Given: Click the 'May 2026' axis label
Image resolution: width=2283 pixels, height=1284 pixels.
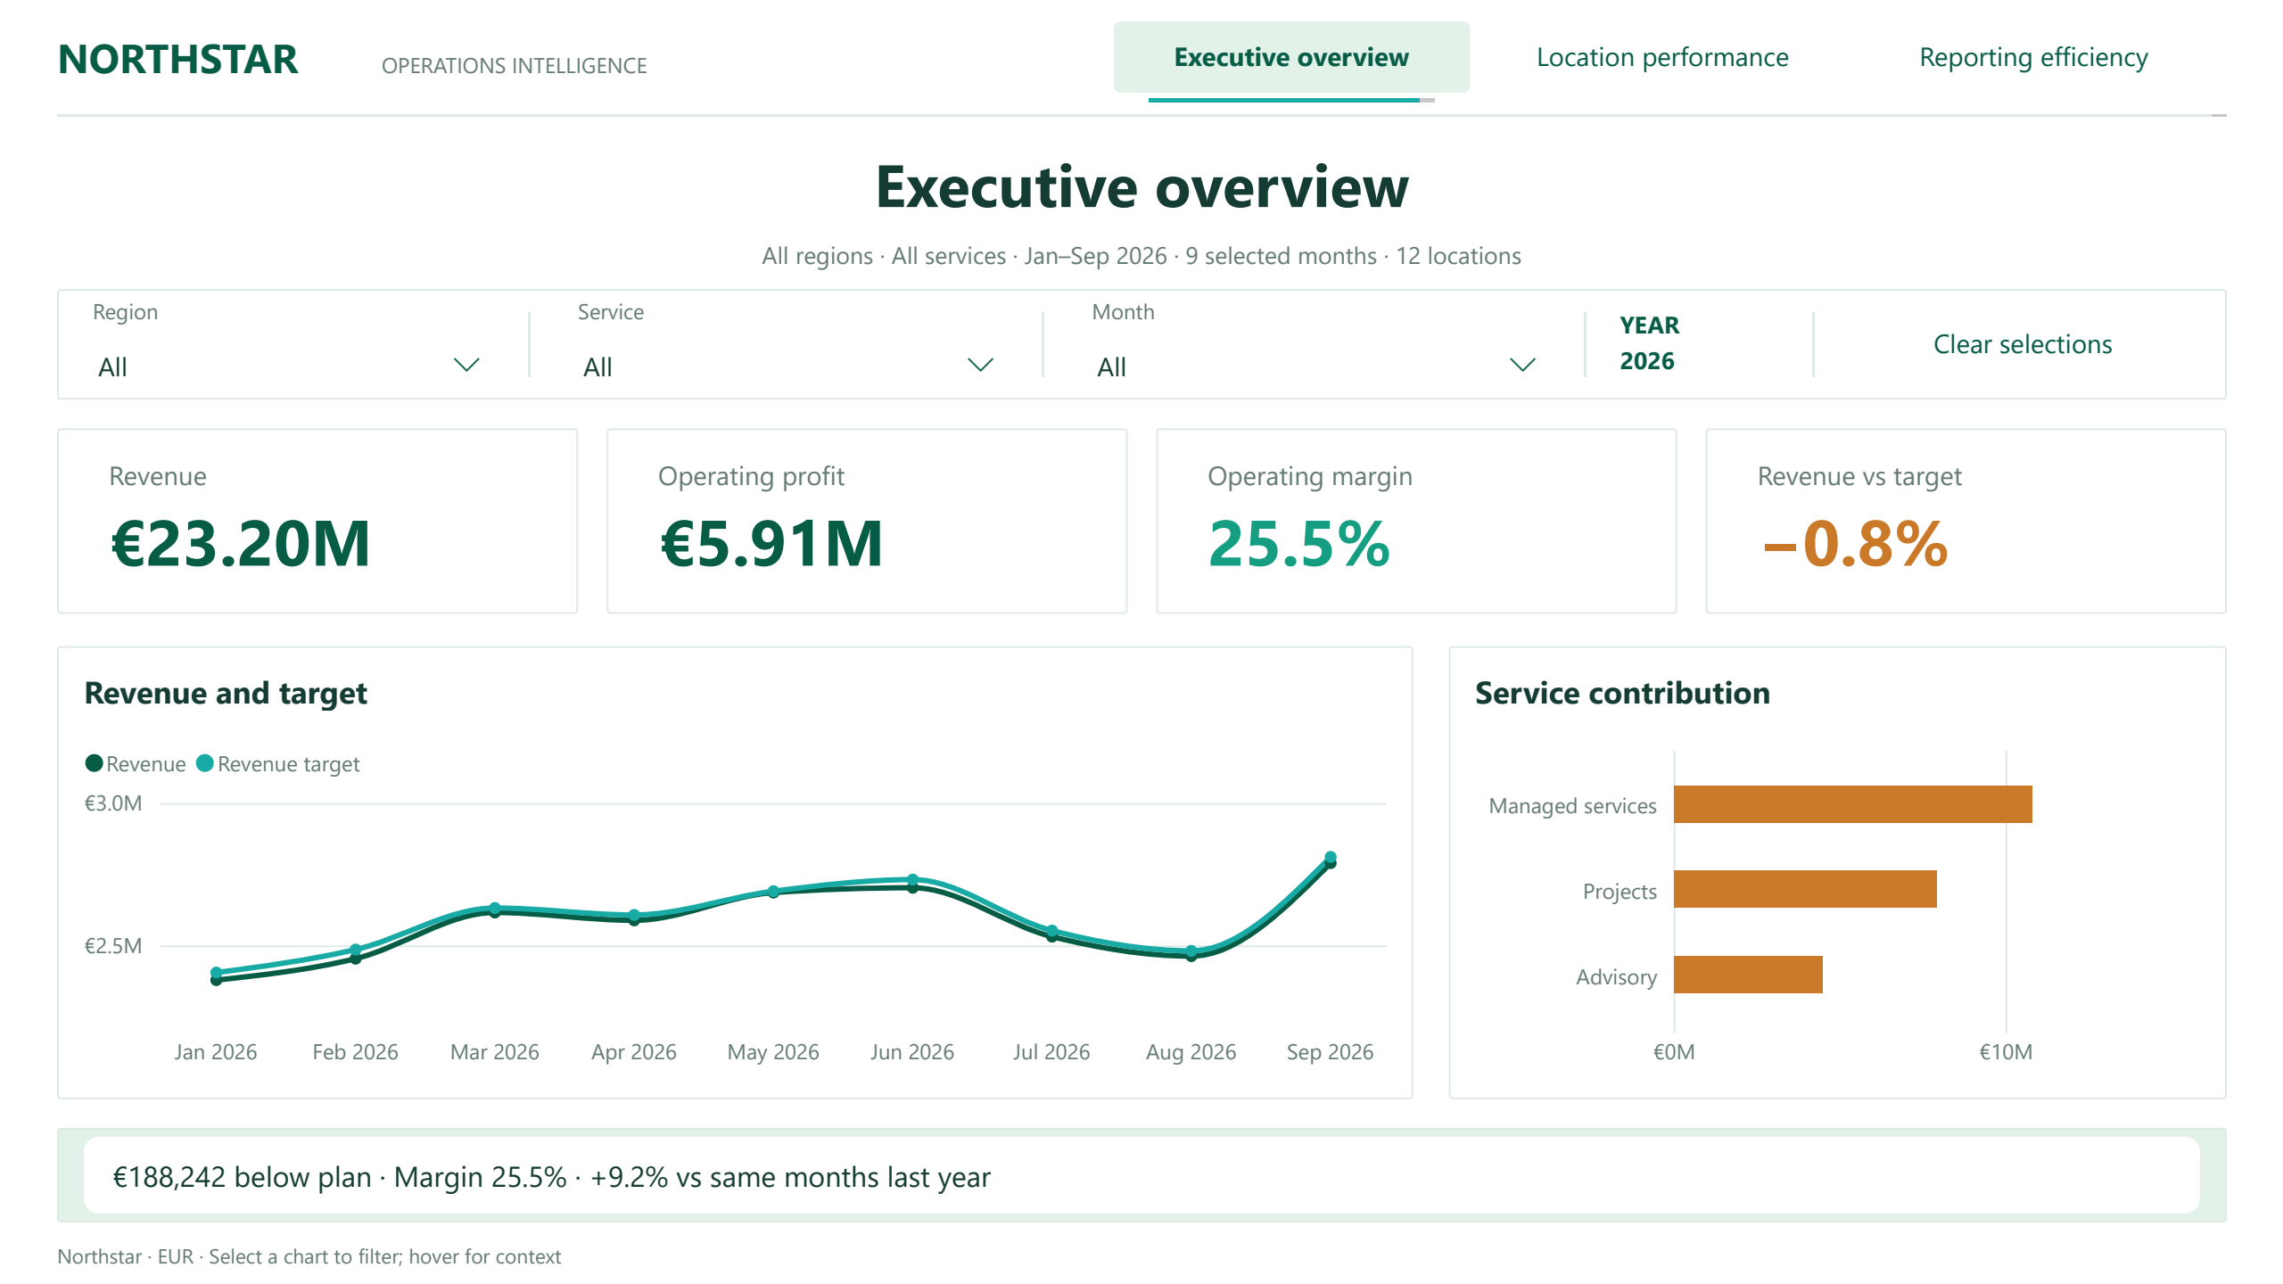Looking at the screenshot, I should point(773,1052).
